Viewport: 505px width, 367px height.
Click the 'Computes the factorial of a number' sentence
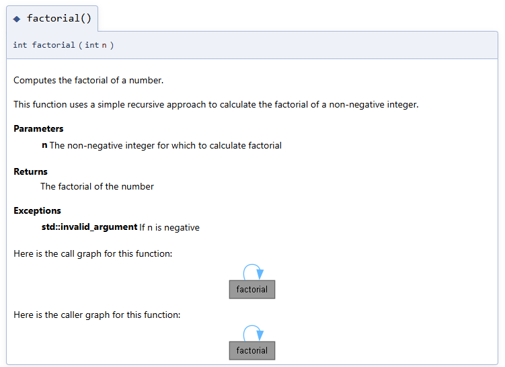pyautogui.click(x=88, y=81)
